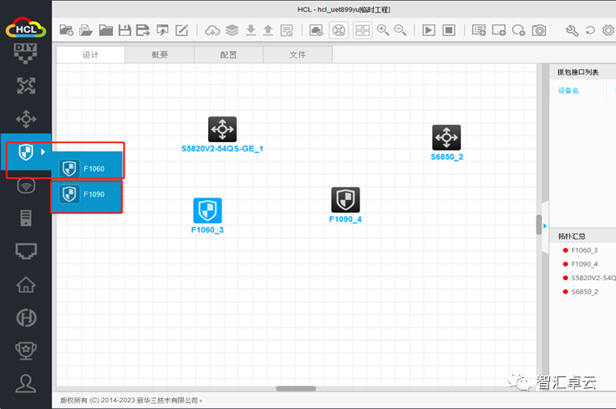Click the new project folder icon
Image resolution: width=616 pixels, height=409 pixels.
pyautogui.click(x=66, y=30)
